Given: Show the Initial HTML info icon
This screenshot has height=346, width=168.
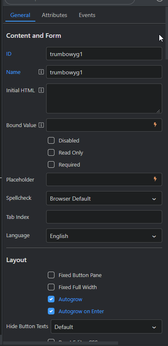Looking at the screenshot, I should (41, 90).
